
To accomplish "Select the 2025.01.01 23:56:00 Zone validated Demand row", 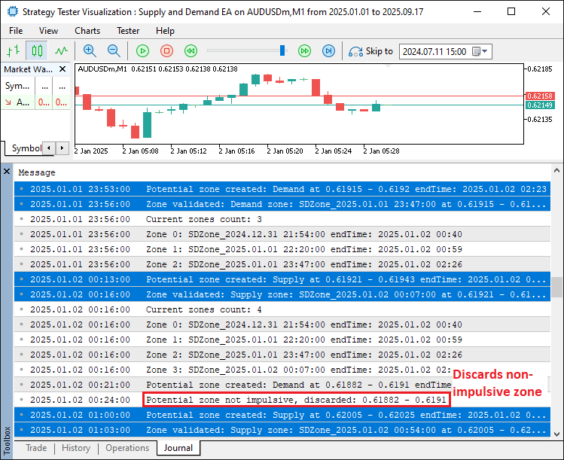I will 282,204.
